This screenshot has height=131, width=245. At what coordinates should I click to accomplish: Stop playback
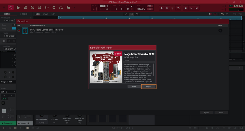(186, 8)
